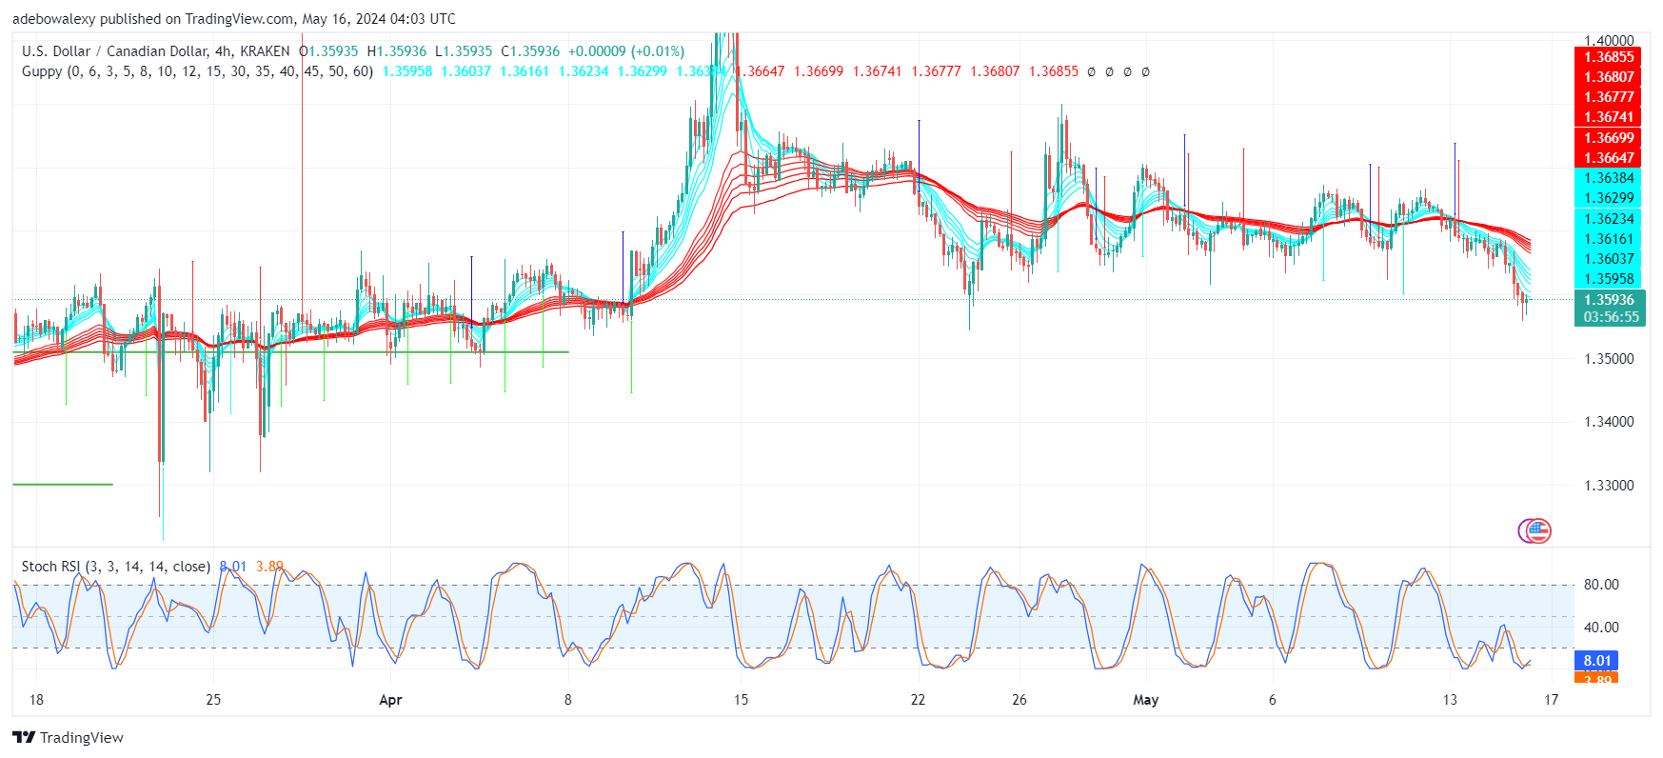The image size is (1663, 758).
Task: Click the 1.34000 price scale level
Action: coord(1609,422)
